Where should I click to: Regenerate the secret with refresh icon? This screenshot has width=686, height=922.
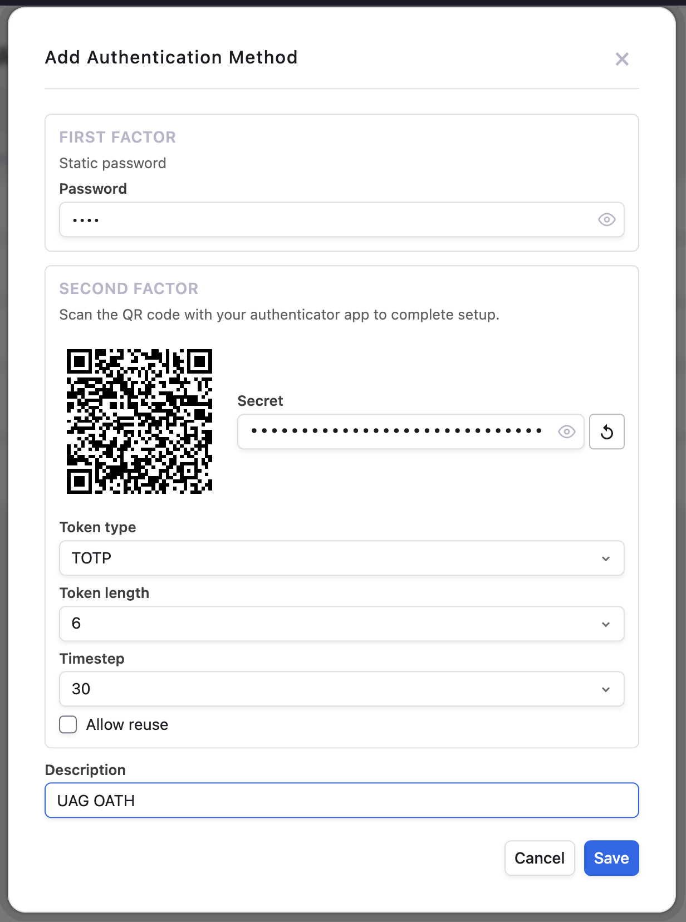click(607, 431)
